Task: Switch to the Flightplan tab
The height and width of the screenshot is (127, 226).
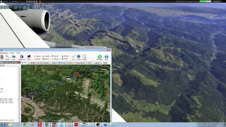Action: point(32,63)
